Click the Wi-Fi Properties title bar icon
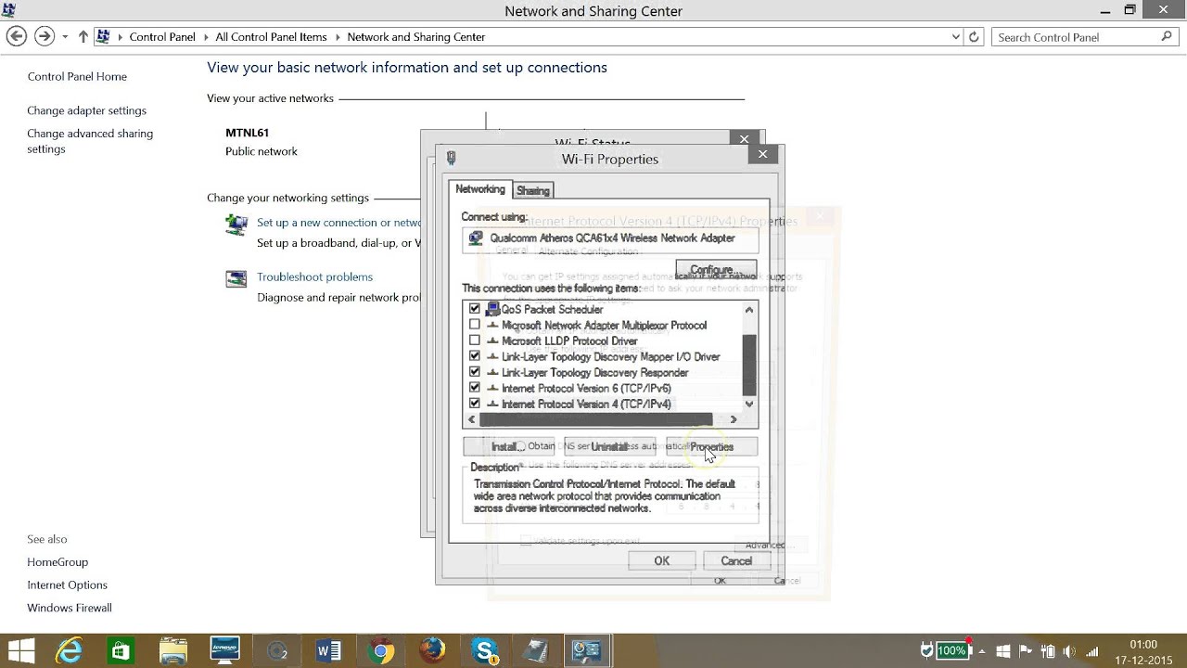 452,159
